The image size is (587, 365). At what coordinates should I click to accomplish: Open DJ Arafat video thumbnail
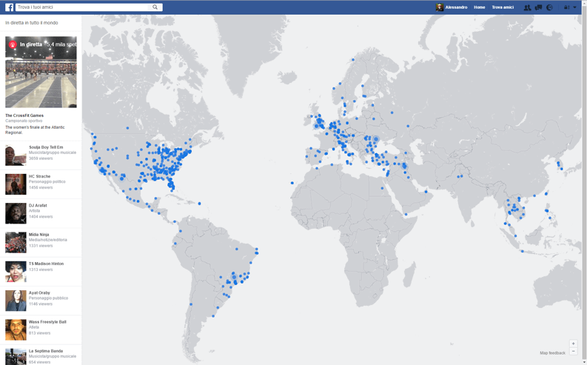16,213
